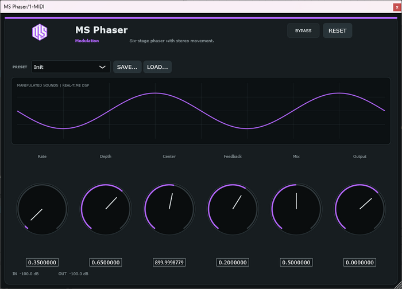Click the Depth label above the knob

coord(106,157)
